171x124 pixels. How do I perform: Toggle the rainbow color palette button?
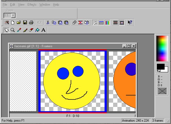108,23
